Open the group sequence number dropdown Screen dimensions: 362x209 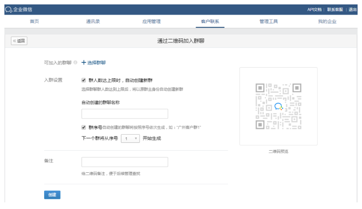[130, 138]
